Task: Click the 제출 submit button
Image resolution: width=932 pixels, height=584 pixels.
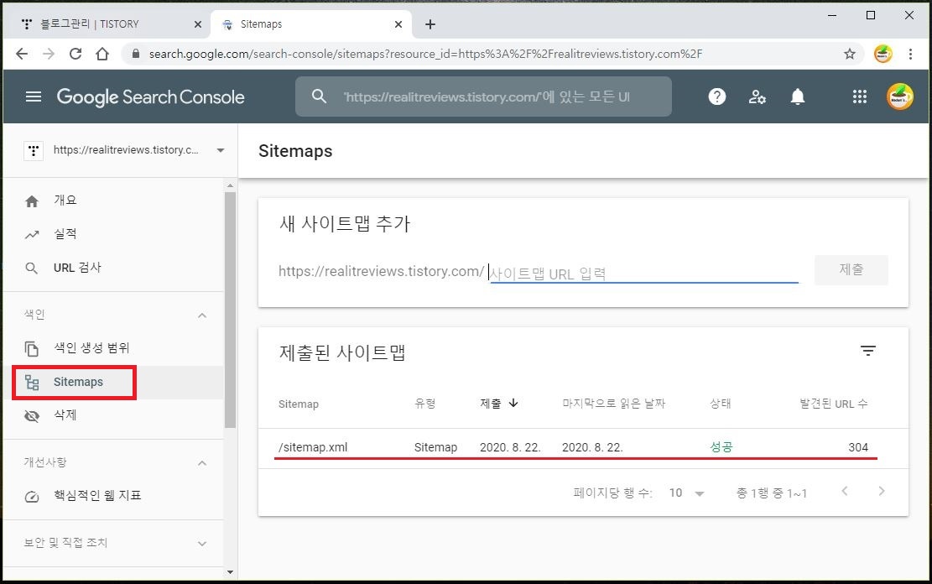Action: (851, 270)
